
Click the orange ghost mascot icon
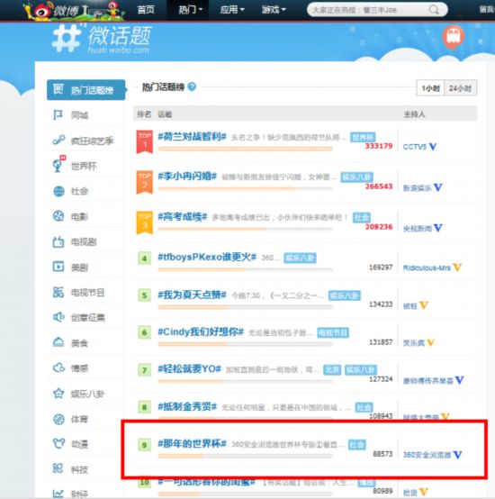(x=453, y=37)
